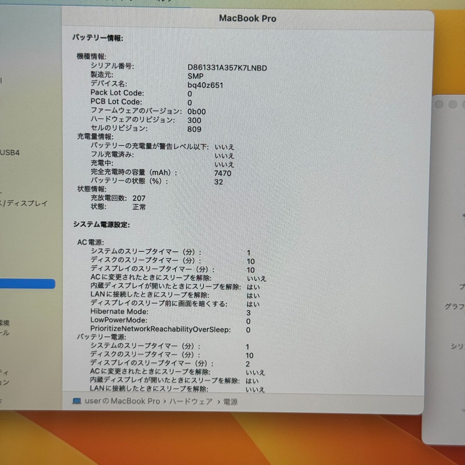Click 'いいえ' next to '充電中:'
Screen dimensions: 465x465
point(224,164)
